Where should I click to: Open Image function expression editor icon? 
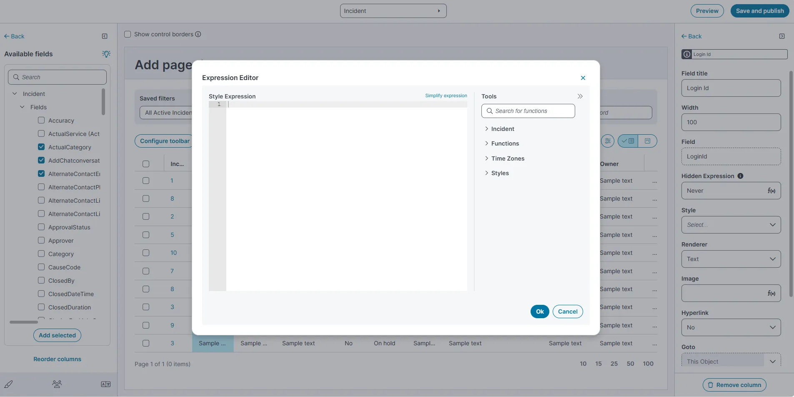(x=771, y=293)
